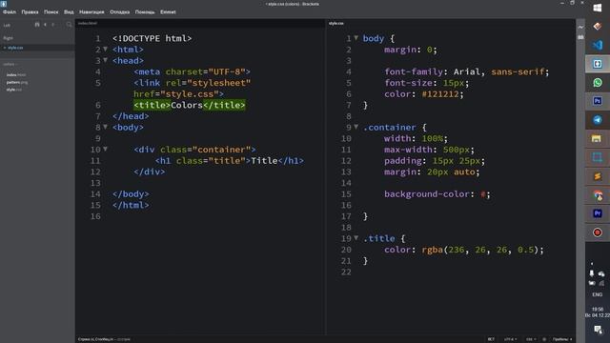Image resolution: width=610 pixels, height=343 pixels.
Task: Open the colors project folder dropdown
Action: point(10,64)
